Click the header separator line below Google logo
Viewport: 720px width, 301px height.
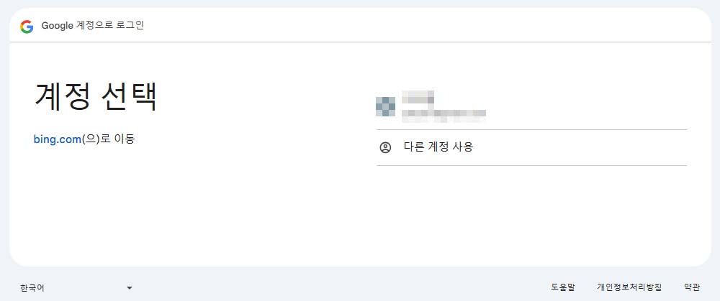click(360, 42)
